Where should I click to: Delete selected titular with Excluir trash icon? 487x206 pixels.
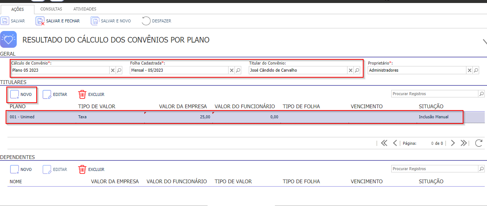[82, 94]
